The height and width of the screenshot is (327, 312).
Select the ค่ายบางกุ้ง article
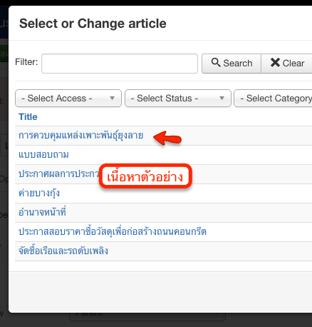pyautogui.click(x=39, y=193)
